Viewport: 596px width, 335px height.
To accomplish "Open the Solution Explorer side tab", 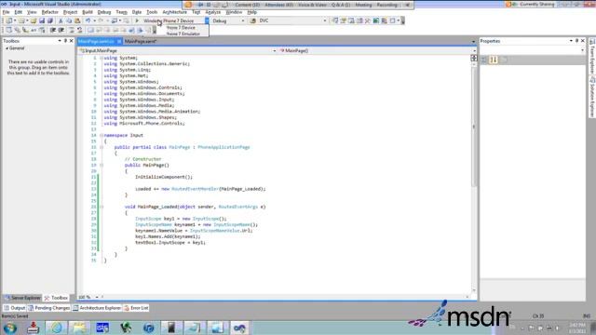I will click(x=592, y=97).
